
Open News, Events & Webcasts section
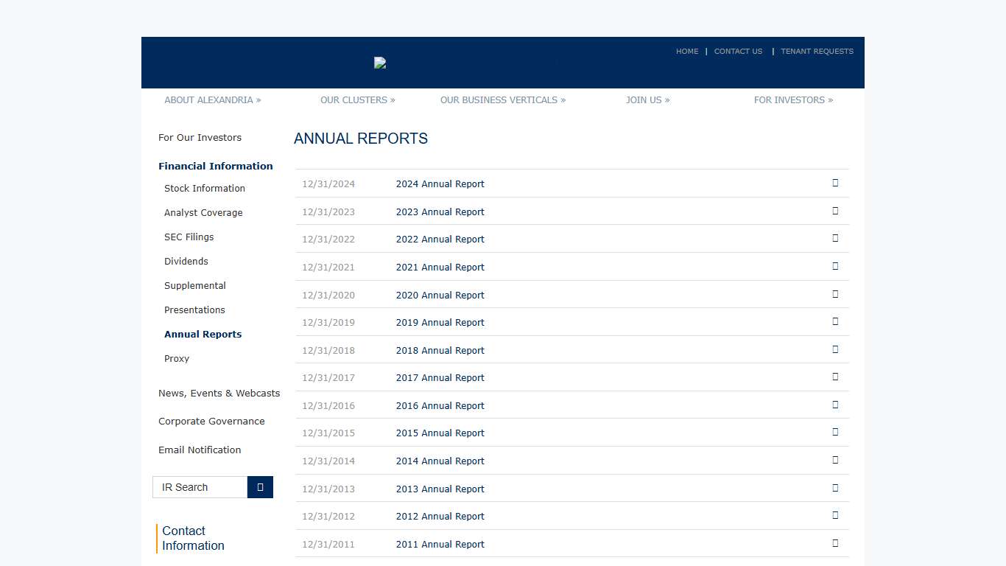(x=219, y=393)
